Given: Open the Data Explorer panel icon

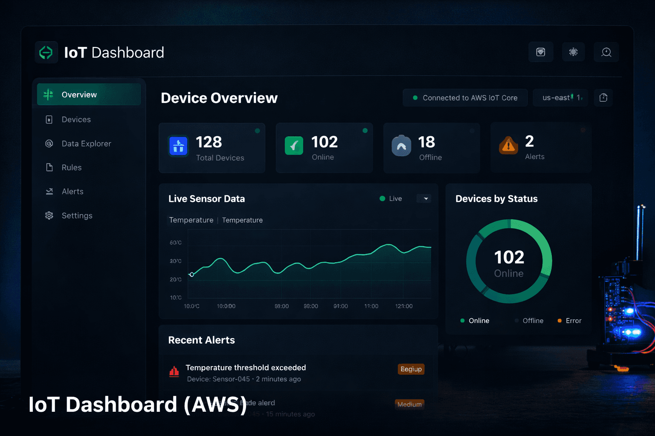Looking at the screenshot, I should [49, 143].
